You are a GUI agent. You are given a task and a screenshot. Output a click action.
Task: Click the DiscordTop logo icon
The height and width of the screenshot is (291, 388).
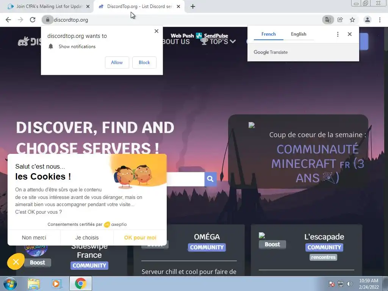pyautogui.click(x=23, y=42)
